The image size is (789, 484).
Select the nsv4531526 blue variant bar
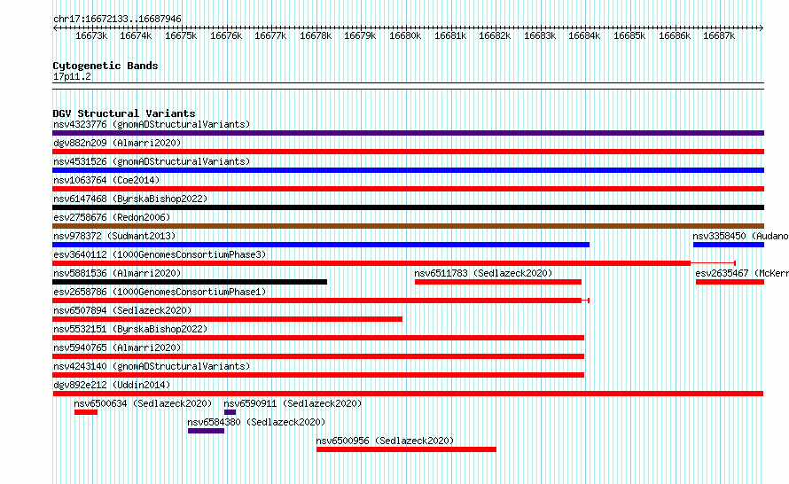point(408,170)
